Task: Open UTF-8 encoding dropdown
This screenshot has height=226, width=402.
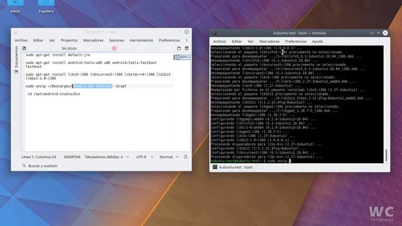Action: click(x=144, y=157)
